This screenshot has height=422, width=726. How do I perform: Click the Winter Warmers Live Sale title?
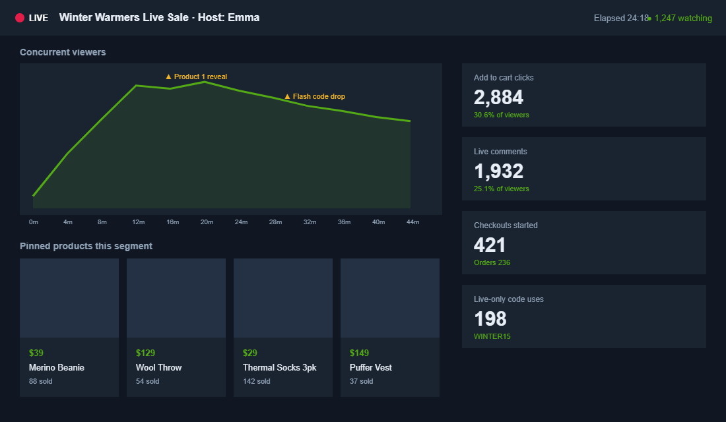pos(159,18)
